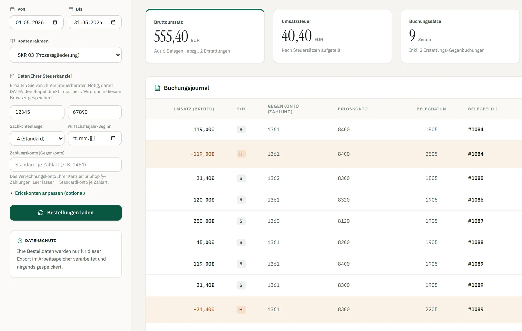Viewport: 522px width, 331px height.
Task: Click Belegfeld #1085
Action: (x=476, y=178)
